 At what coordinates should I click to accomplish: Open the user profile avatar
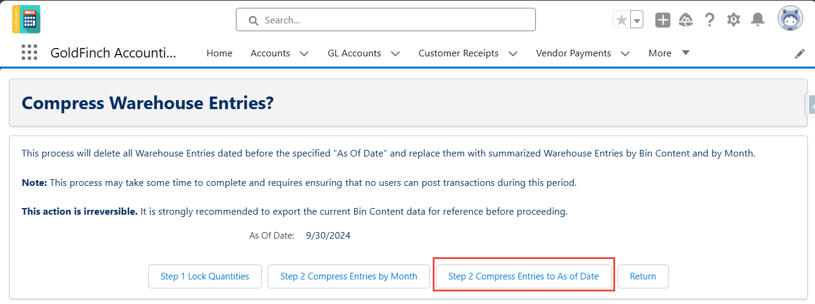click(x=790, y=19)
